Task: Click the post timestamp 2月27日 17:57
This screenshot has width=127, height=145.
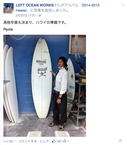Action: pyautogui.click(x=26, y=16)
